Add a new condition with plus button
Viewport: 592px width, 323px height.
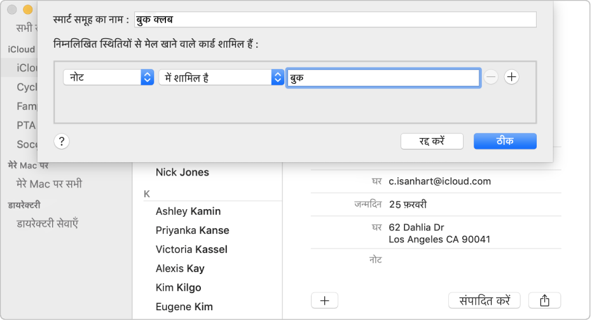[x=512, y=78]
